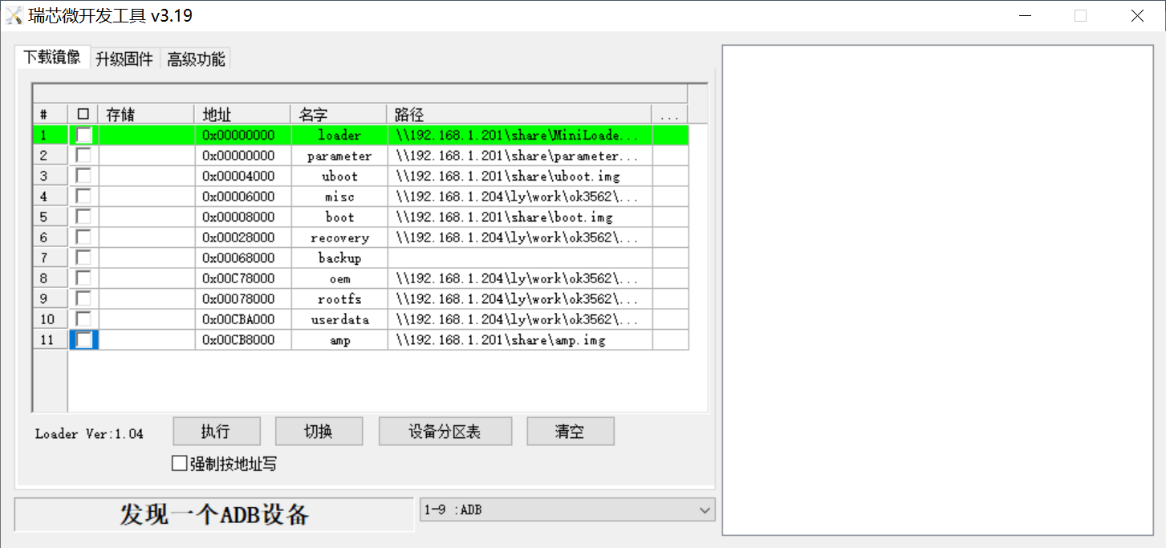Click browse cell for backup row
The width and height of the screenshot is (1166, 548).
pyautogui.click(x=670, y=258)
